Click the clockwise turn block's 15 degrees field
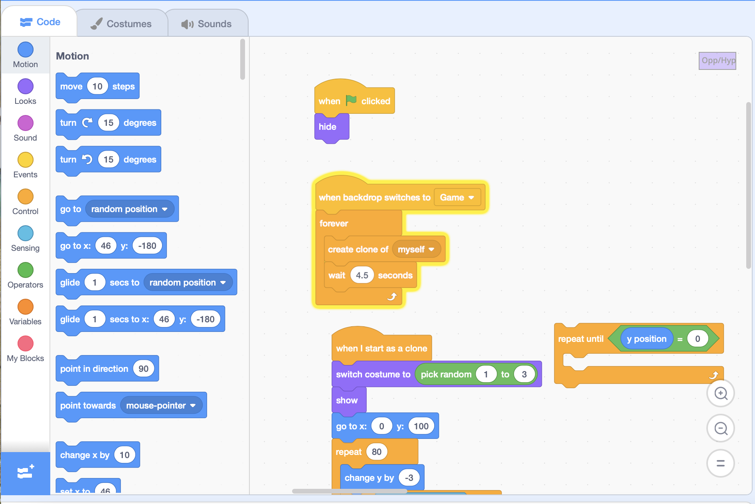 [x=109, y=123]
